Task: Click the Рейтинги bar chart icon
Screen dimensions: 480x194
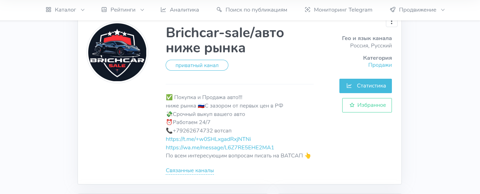Action: [x=104, y=10]
